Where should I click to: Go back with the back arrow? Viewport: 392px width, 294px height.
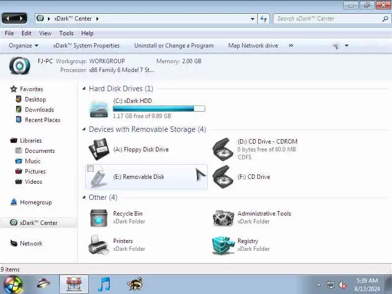click(7, 19)
